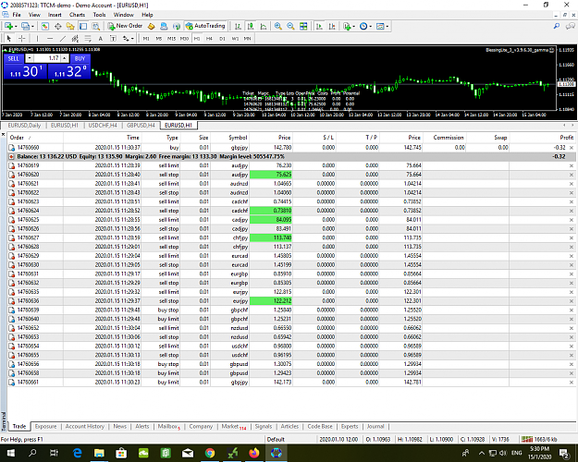Toggle chart shift
The width and height of the screenshot is (578, 462).
pyautogui.click(x=332, y=26)
